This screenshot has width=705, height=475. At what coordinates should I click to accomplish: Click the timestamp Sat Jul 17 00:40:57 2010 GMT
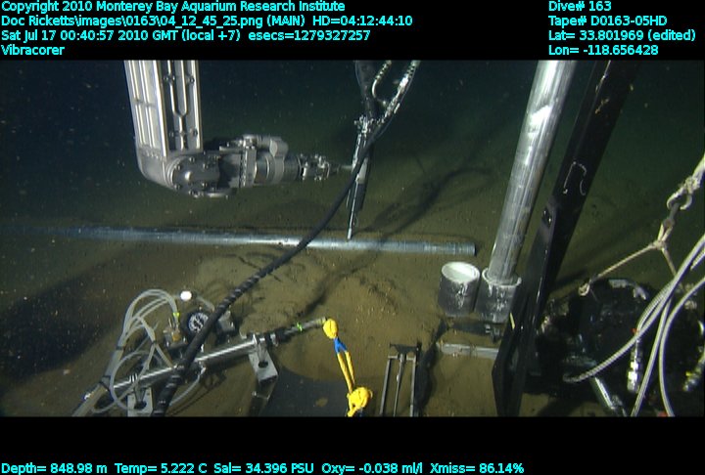[89, 35]
